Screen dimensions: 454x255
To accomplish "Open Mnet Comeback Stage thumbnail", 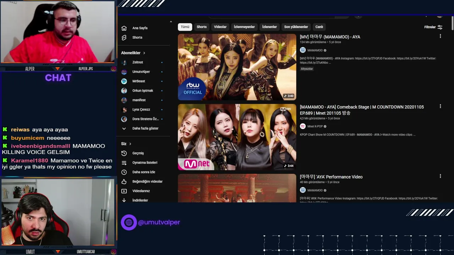I will click(x=237, y=137).
